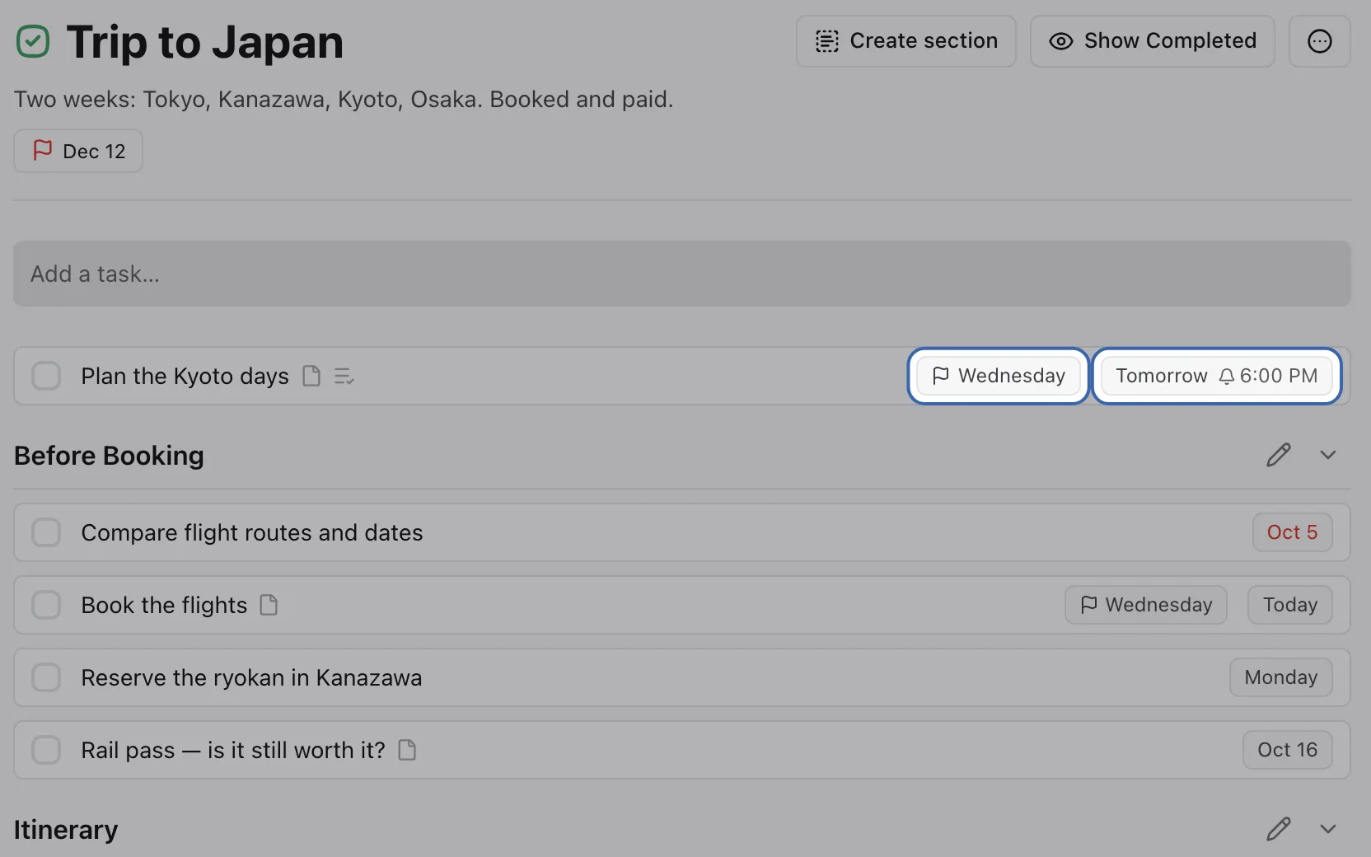Click the Today date on Book the flights
This screenshot has height=857, width=1371.
tap(1289, 605)
